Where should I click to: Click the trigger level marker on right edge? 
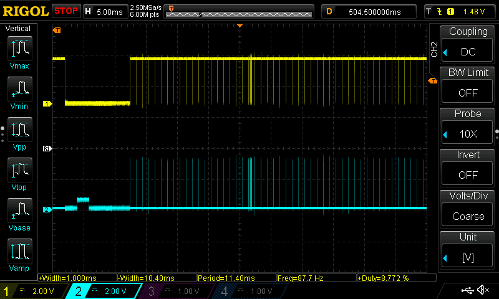pyautogui.click(x=433, y=81)
